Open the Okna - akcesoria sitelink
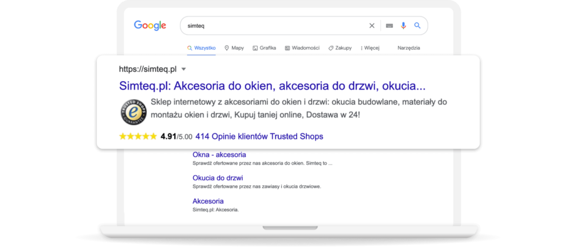Image resolution: width=576 pixels, height=250 pixels. coord(220,155)
